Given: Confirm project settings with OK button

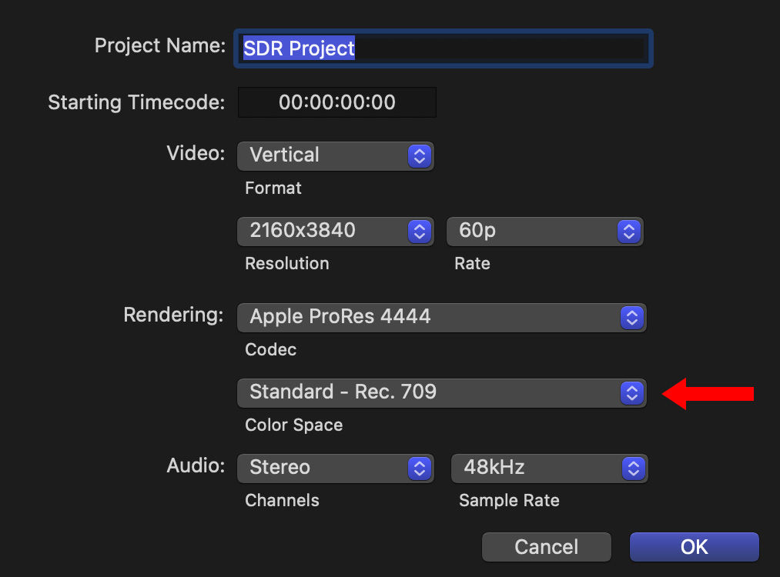Looking at the screenshot, I should pos(694,547).
